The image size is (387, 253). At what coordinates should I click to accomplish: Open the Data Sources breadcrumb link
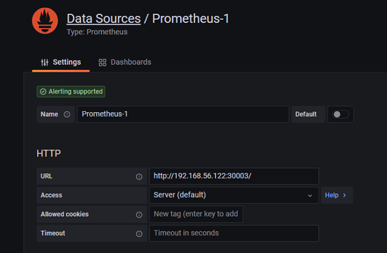coord(103,19)
